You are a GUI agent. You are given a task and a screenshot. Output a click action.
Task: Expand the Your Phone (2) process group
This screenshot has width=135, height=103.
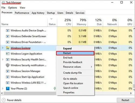pos(3,89)
